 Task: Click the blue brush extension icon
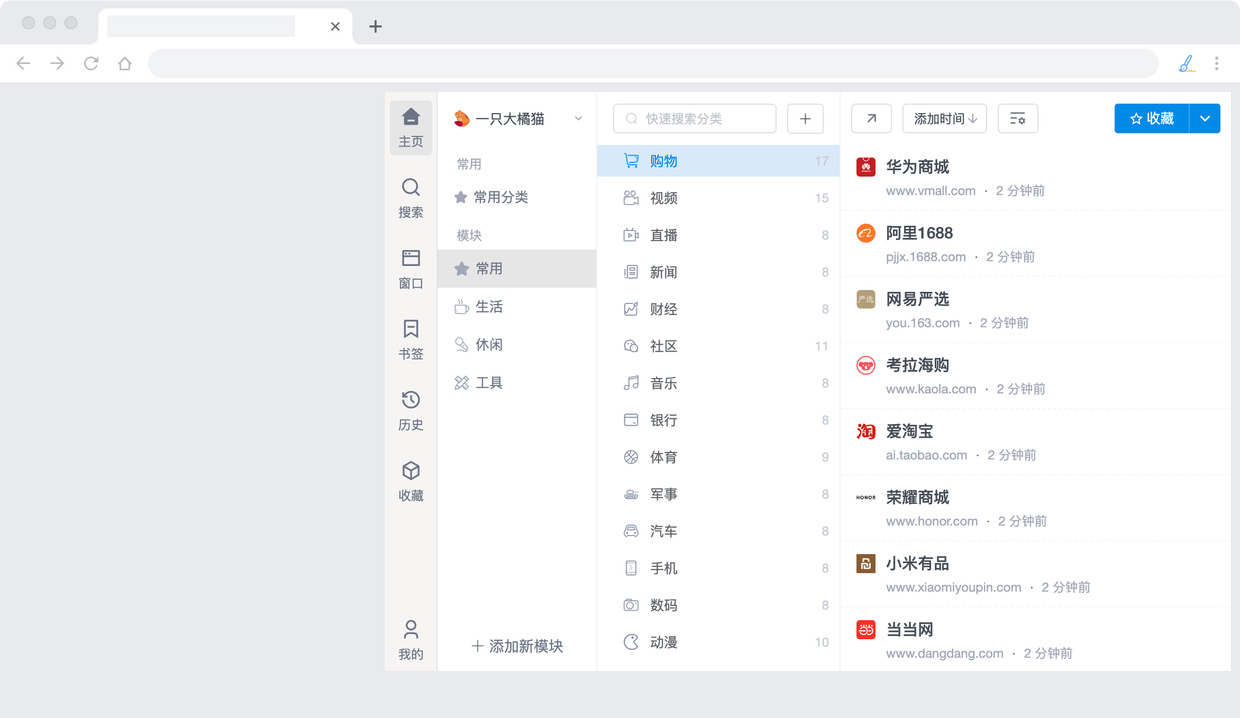click(1187, 63)
